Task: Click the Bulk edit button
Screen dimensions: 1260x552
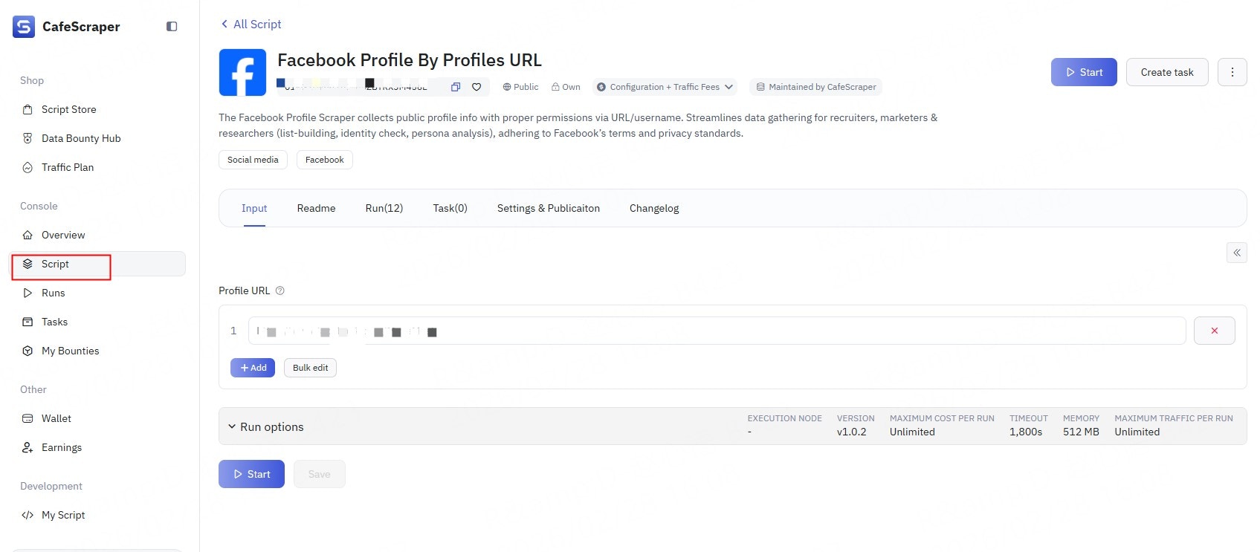Action: point(310,368)
